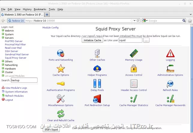Select the Webmin 1.580 browser tab
The height and width of the screenshot is (133, 193).
point(22,14)
